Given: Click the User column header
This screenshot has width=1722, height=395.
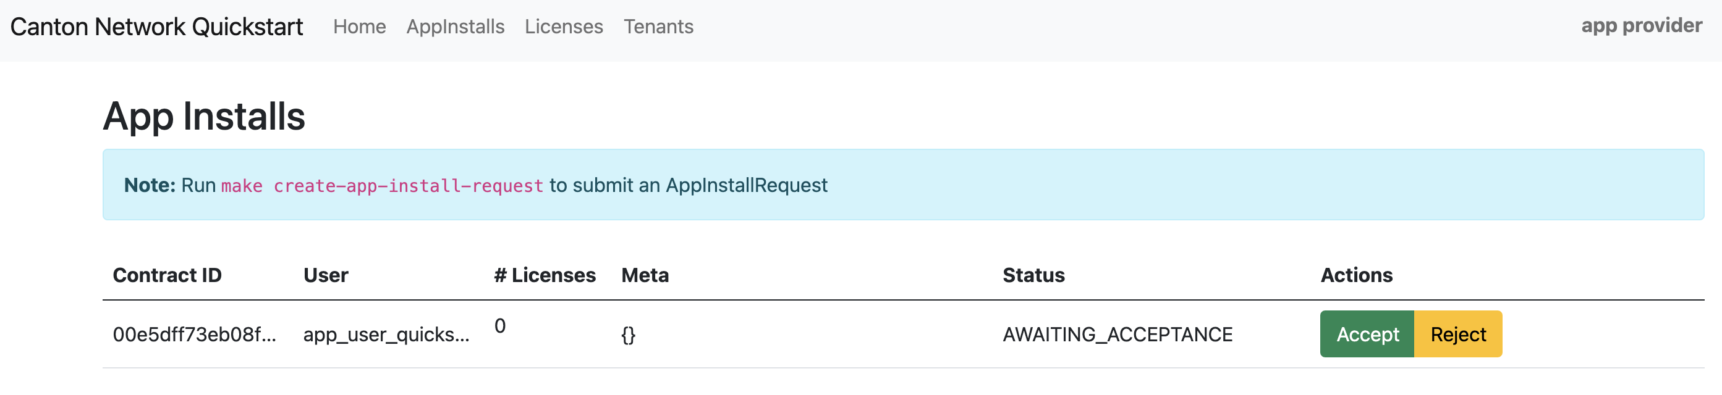Looking at the screenshot, I should tap(326, 275).
